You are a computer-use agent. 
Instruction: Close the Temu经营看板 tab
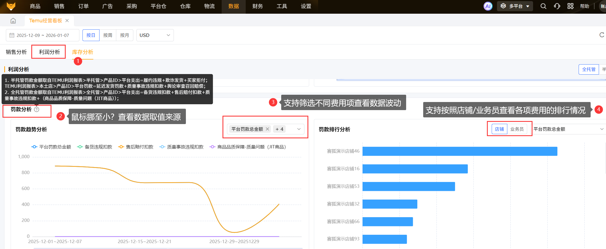67,21
